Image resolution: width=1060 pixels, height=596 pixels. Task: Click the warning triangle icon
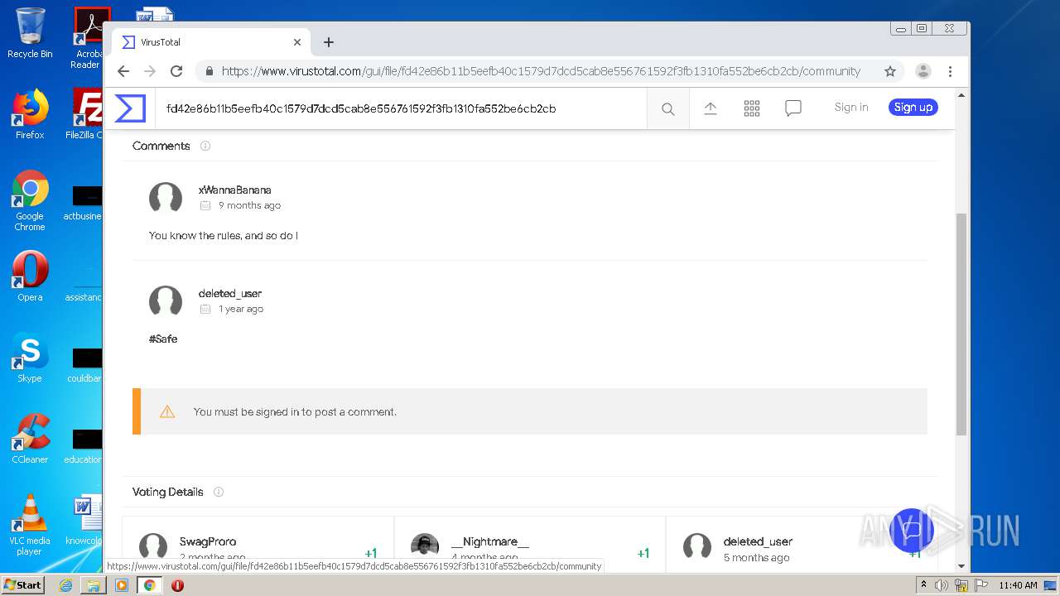click(x=167, y=411)
